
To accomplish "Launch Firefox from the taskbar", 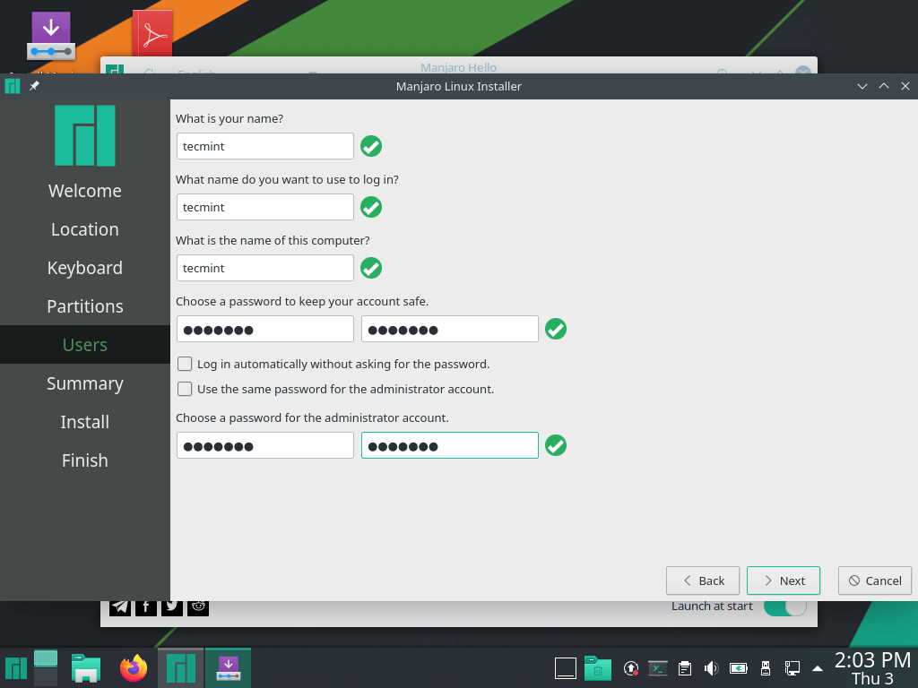I will [x=134, y=667].
